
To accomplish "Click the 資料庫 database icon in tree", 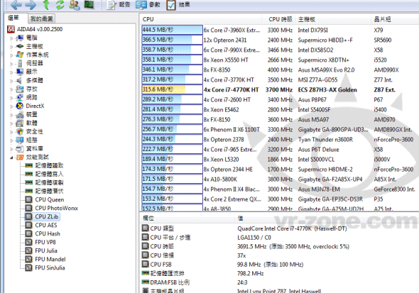I will pyautogui.click(x=20, y=148).
